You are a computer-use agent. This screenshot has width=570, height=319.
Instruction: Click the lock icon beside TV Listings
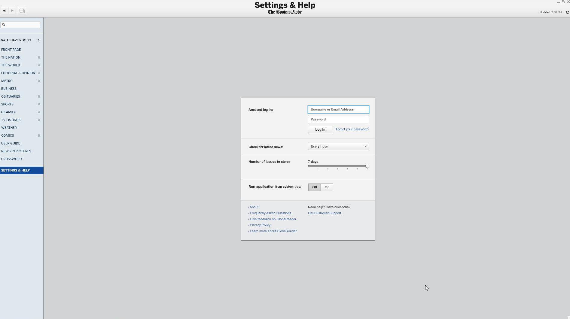(39, 120)
